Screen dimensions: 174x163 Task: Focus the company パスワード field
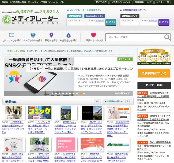coord(149,24)
